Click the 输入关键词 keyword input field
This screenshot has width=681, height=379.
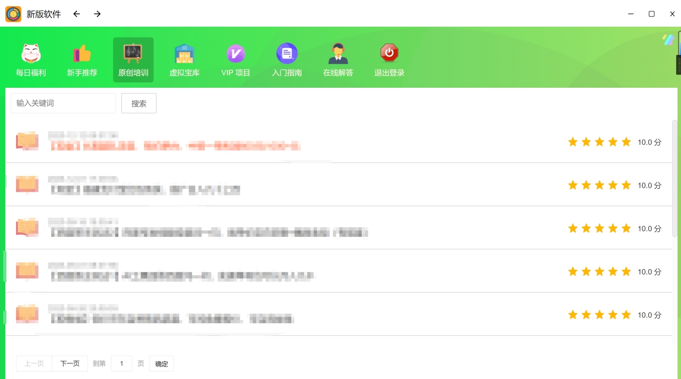tap(63, 103)
